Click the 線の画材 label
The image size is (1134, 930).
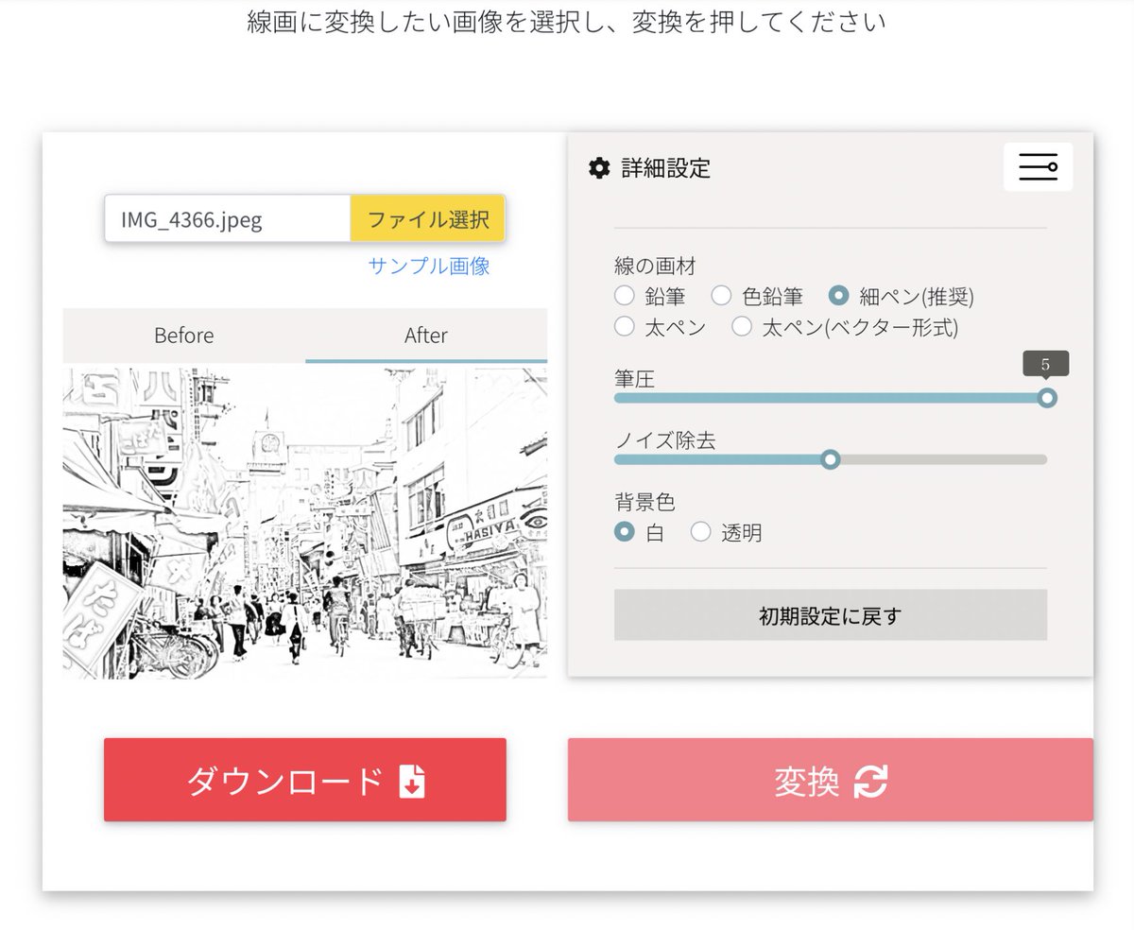tap(656, 266)
